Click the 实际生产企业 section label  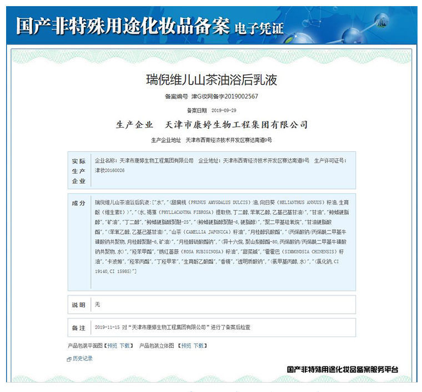[79, 171]
